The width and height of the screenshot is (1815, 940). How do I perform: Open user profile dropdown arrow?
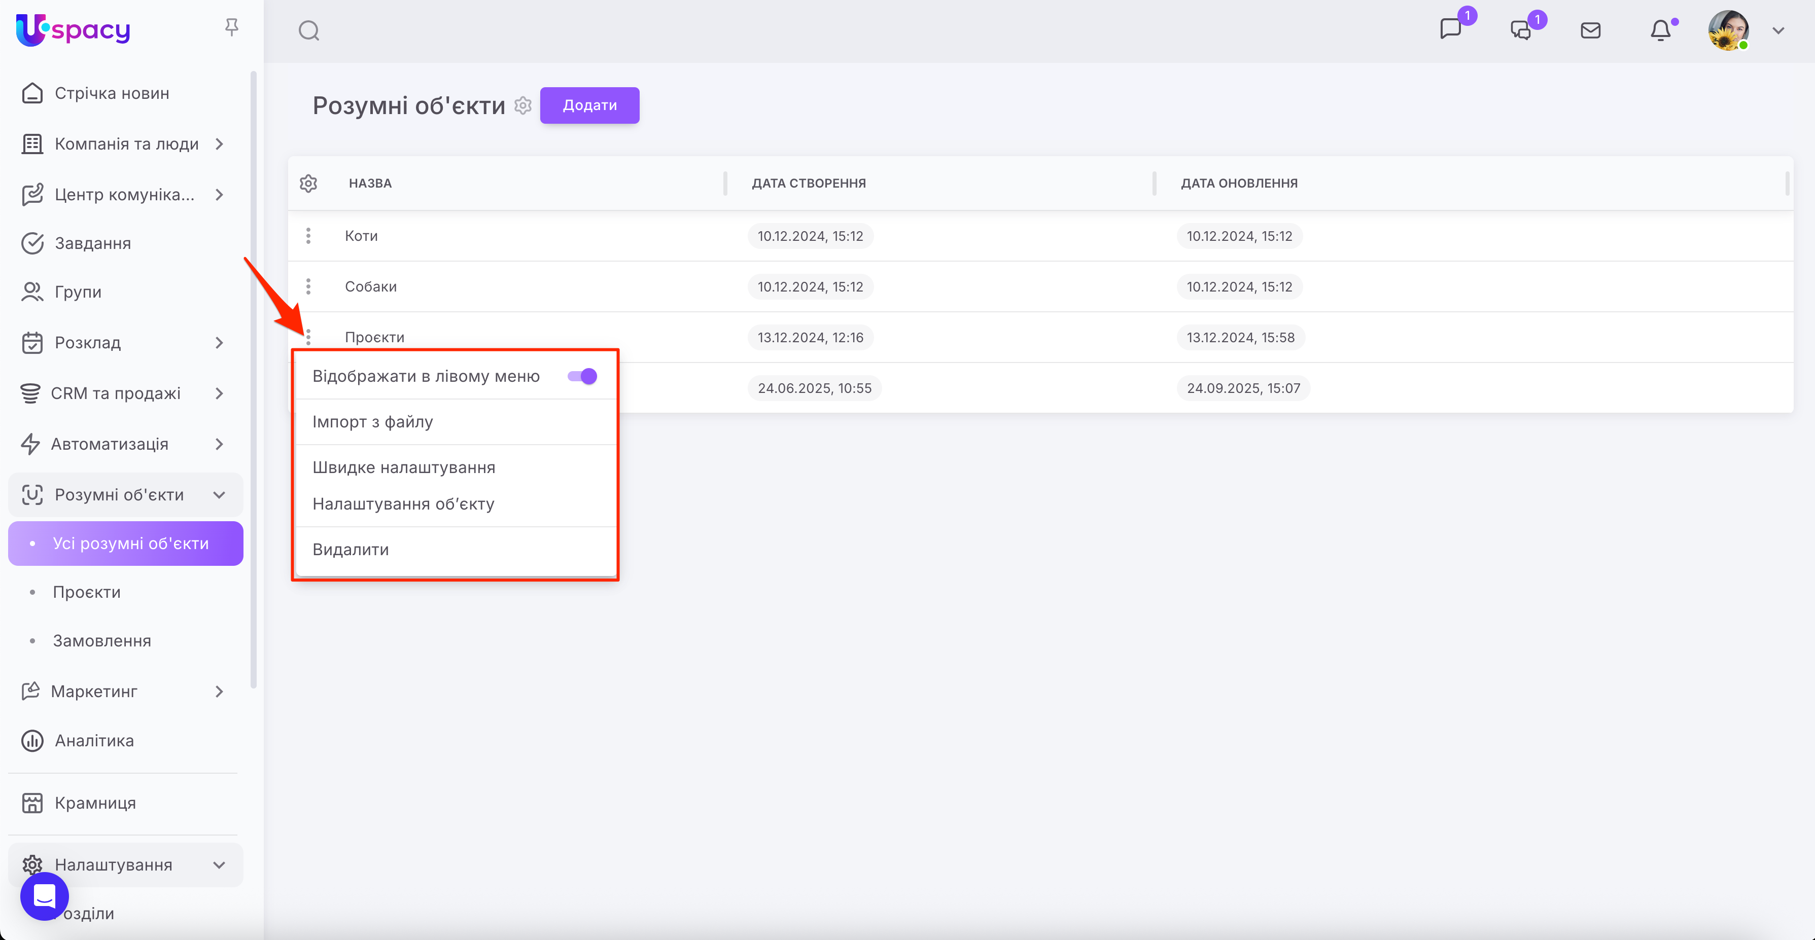point(1777,30)
